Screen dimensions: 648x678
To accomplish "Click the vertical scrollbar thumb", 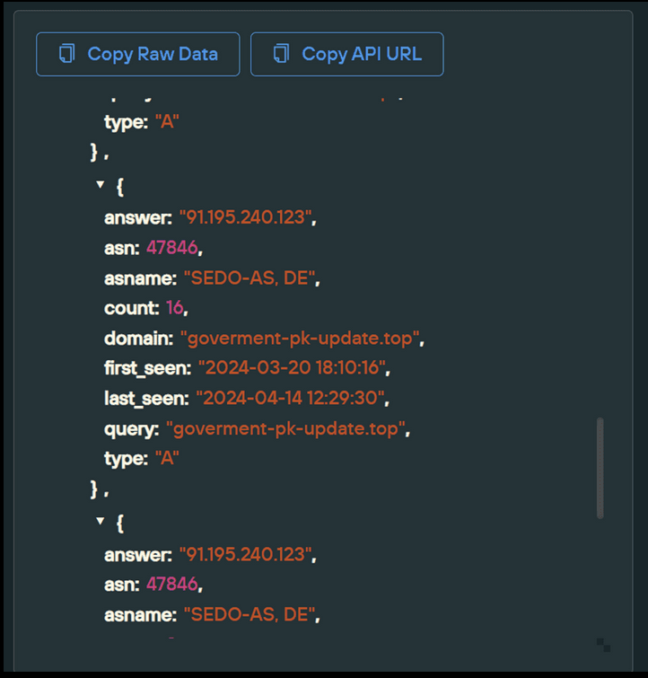I will [600, 467].
